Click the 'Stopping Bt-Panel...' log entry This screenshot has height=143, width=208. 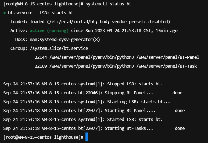129,93
